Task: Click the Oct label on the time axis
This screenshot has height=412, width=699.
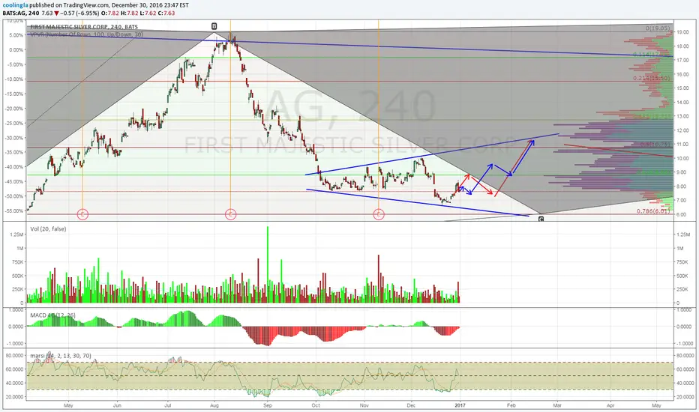Action: click(316, 405)
